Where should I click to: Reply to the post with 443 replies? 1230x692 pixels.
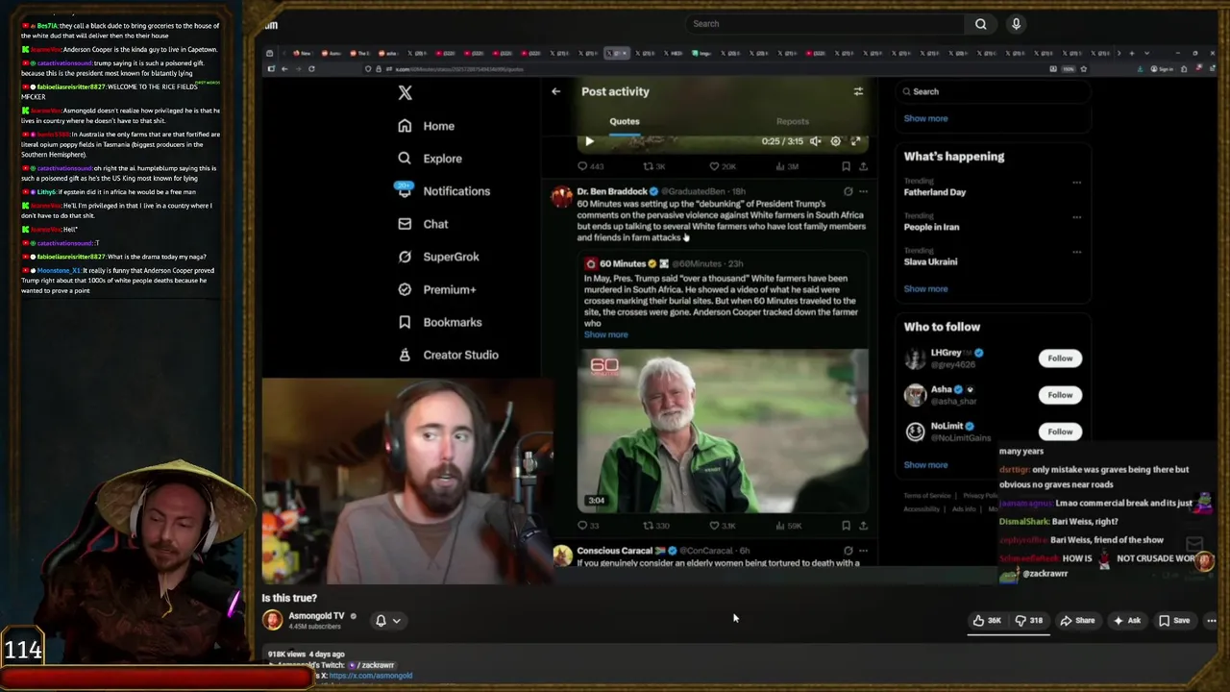[x=590, y=166]
